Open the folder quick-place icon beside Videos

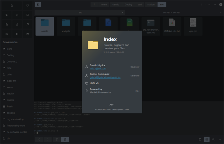(x=28, y=34)
